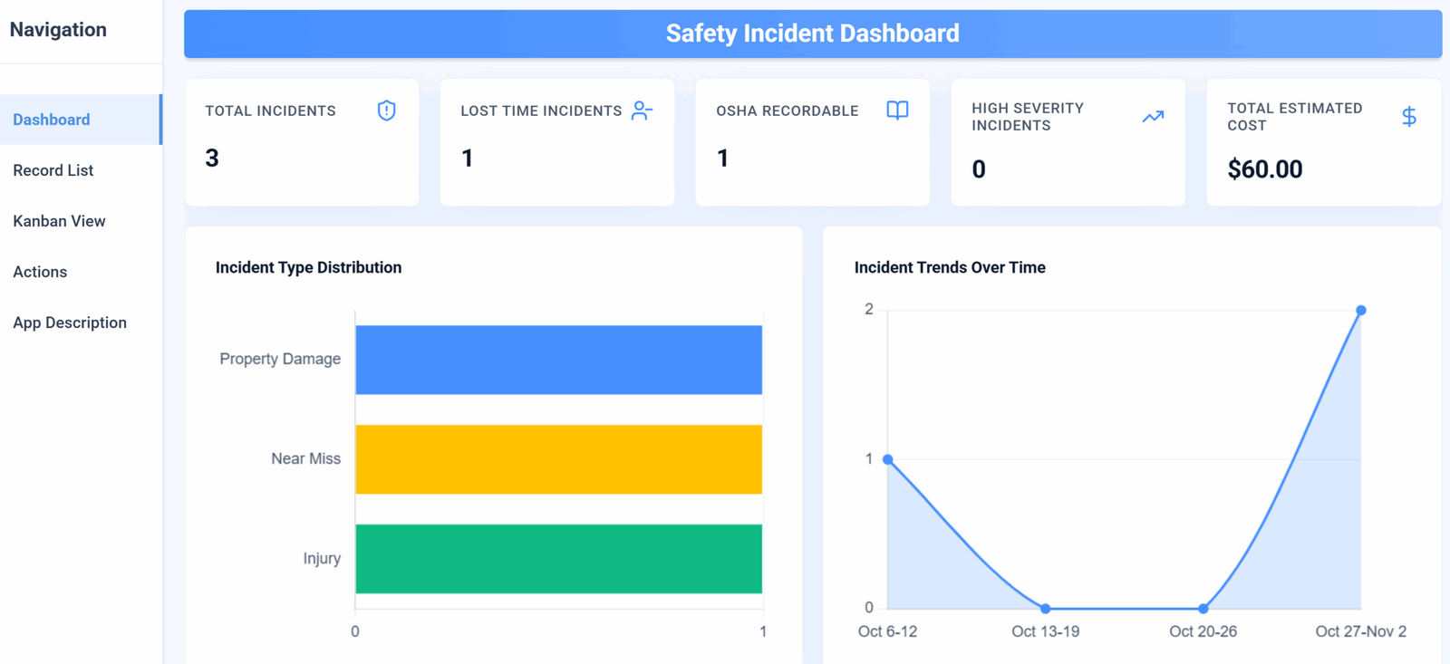1450x664 pixels.
Task: Select the green Injury bar
Action: 558,559
